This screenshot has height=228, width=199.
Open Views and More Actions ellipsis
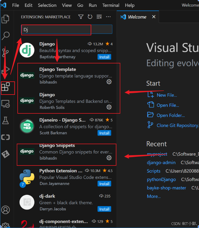coord(108,17)
